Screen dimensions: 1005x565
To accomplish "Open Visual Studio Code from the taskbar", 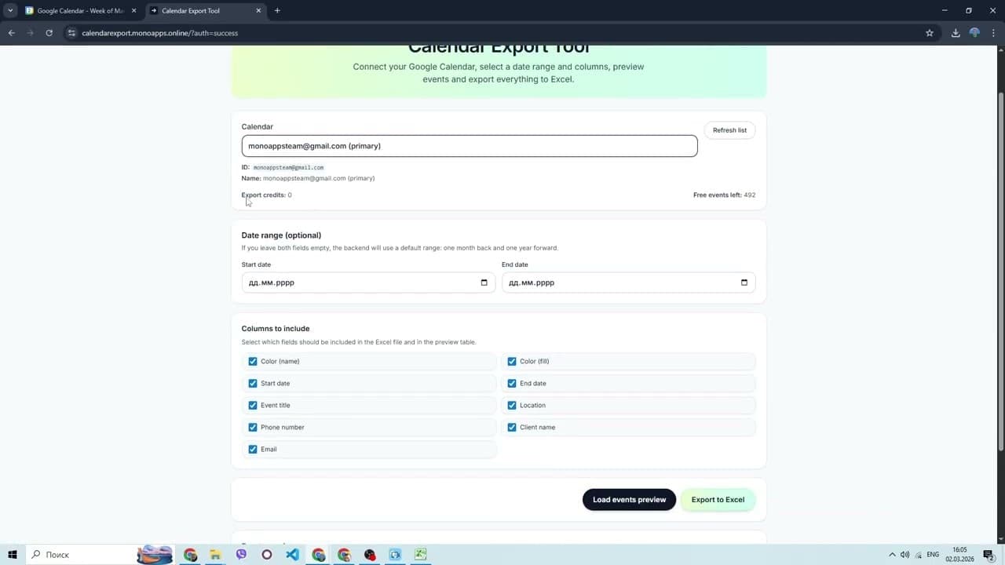I will (292, 555).
